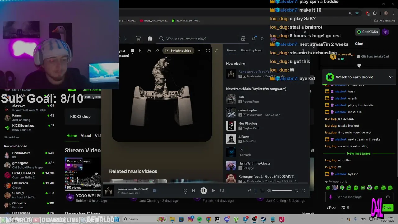Screen dimensions: 398x224
Task: Open YouTube bookmark in bookmarks bar
Action: (x=154, y=21)
